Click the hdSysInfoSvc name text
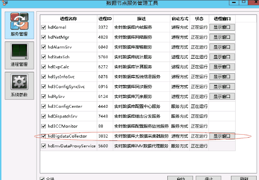This screenshot has width=259, height=180. [x=61, y=76]
